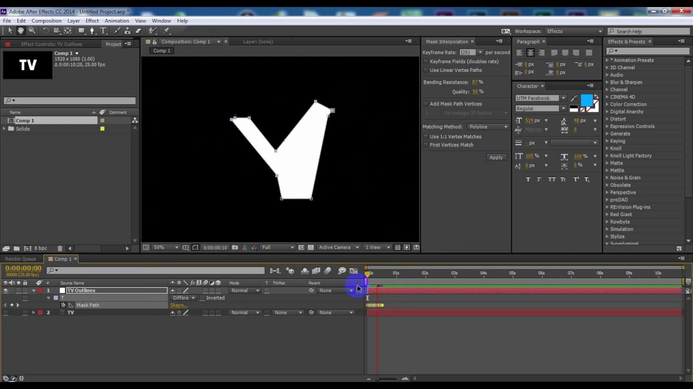
Task: Open show channel color icon in viewer
Action: point(254,247)
